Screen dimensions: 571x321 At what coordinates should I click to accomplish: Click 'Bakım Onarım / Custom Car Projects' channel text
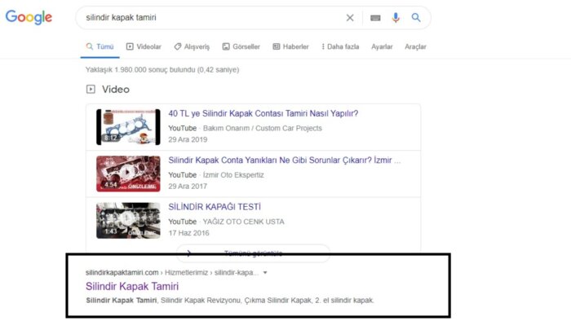[x=262, y=128]
